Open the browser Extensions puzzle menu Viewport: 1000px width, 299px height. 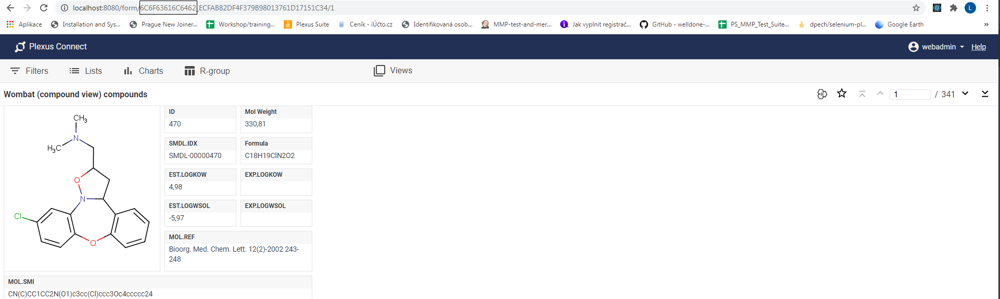954,8
